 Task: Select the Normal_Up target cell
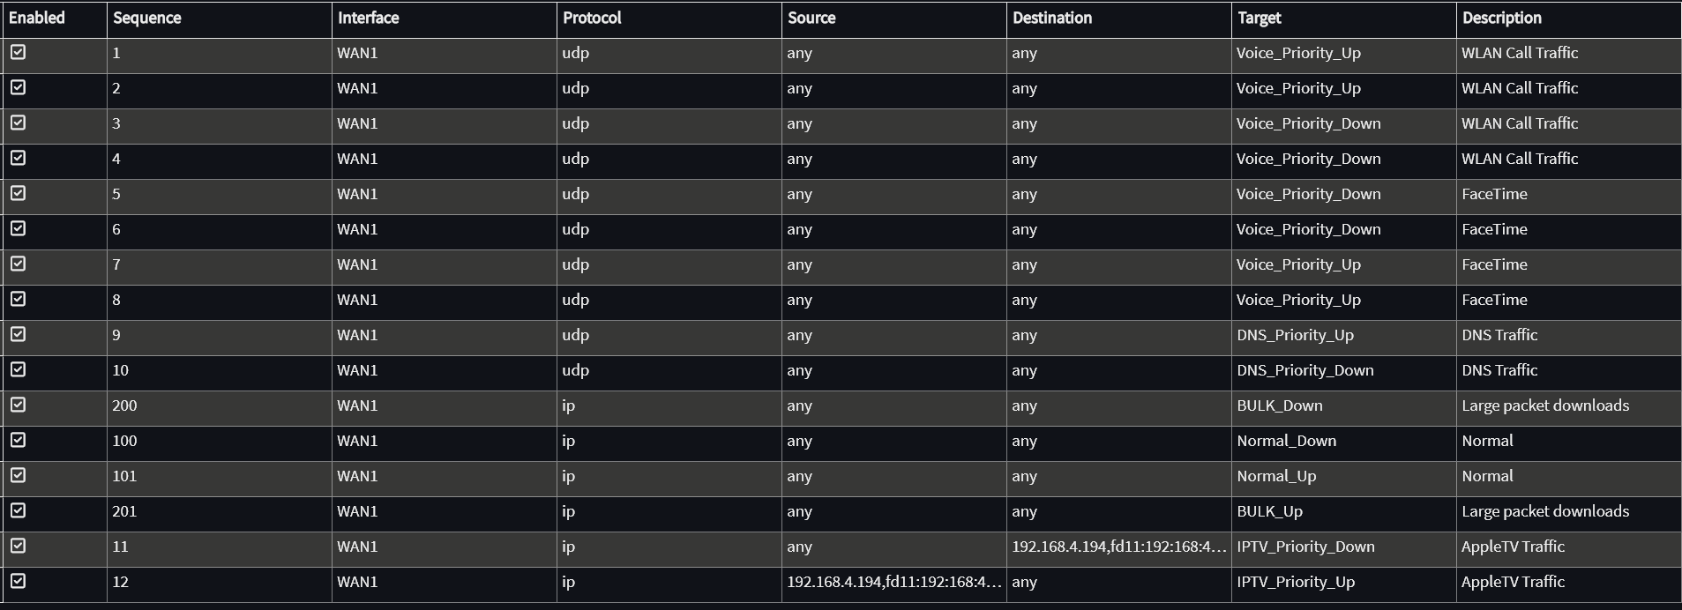coord(1276,476)
